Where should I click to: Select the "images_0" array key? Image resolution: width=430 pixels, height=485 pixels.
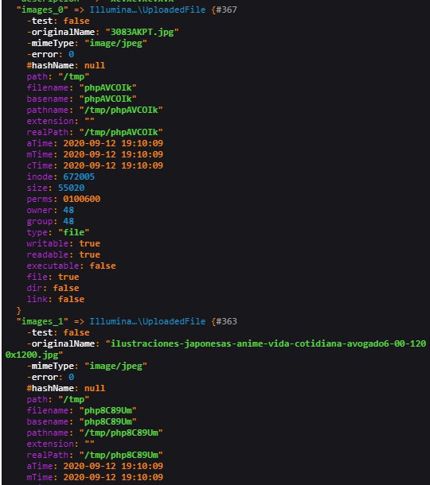pyautogui.click(x=42, y=10)
